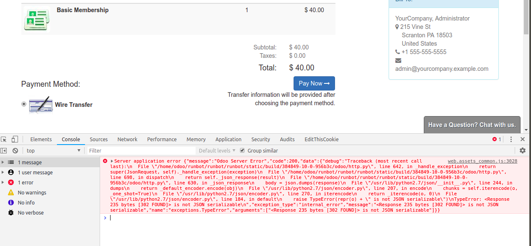Click the info circle icon in sidebar

11,202
